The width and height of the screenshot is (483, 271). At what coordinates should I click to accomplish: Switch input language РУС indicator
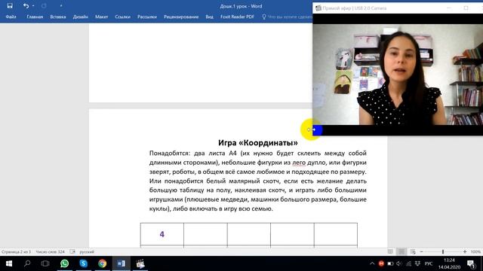coord(429,263)
